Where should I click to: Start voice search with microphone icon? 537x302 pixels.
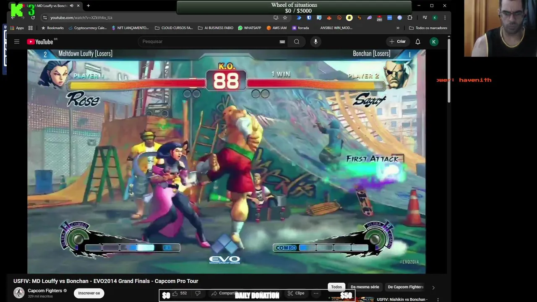315,42
